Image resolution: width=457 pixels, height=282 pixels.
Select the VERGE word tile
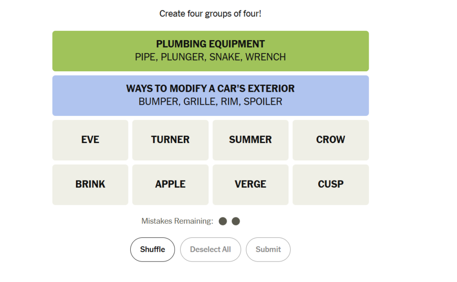[250, 184]
